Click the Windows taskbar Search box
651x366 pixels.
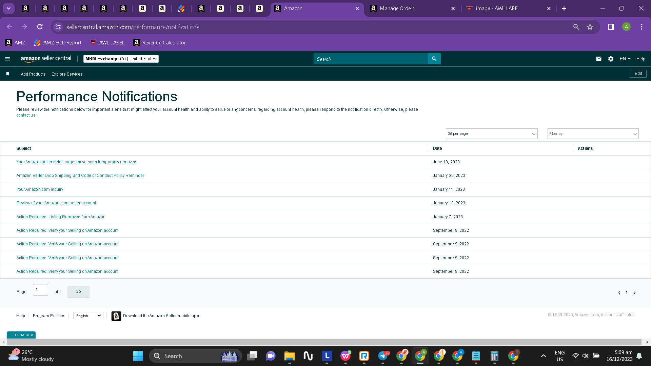195,356
